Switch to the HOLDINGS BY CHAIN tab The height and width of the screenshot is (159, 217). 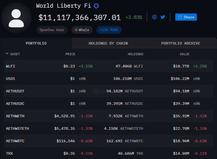click(108, 43)
